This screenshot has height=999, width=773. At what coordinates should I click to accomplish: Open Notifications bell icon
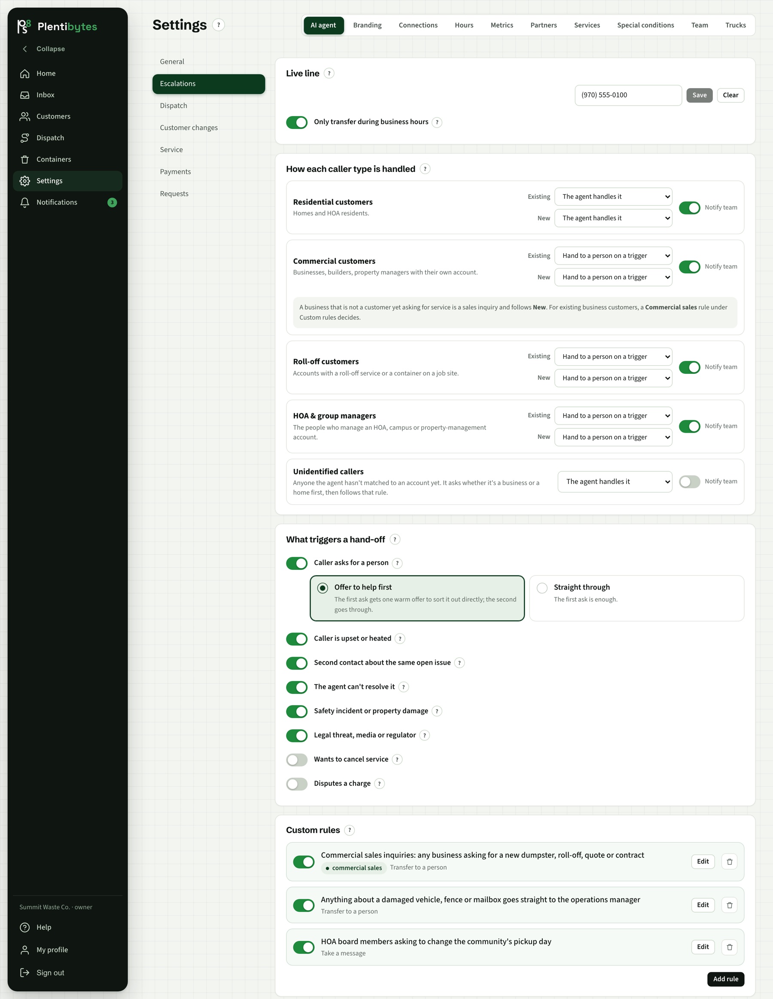click(x=24, y=203)
